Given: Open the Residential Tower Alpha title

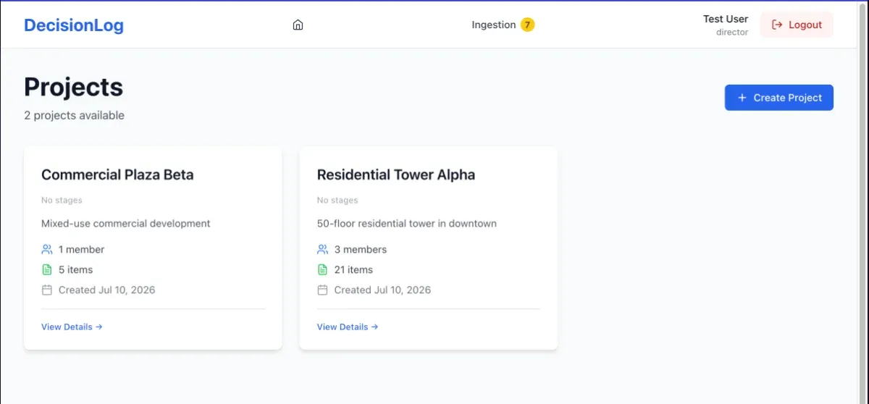Looking at the screenshot, I should pyautogui.click(x=396, y=174).
